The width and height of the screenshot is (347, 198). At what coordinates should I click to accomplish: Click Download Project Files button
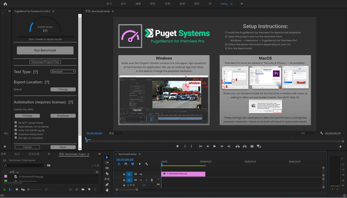coord(45,62)
